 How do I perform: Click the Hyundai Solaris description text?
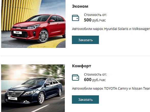tap(111, 29)
